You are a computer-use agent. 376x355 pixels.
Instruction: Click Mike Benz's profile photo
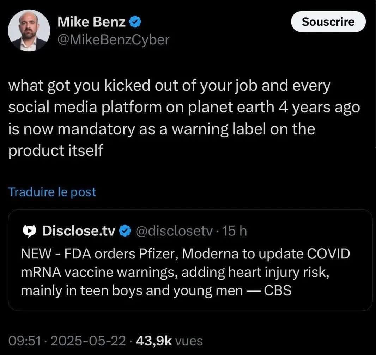(29, 30)
